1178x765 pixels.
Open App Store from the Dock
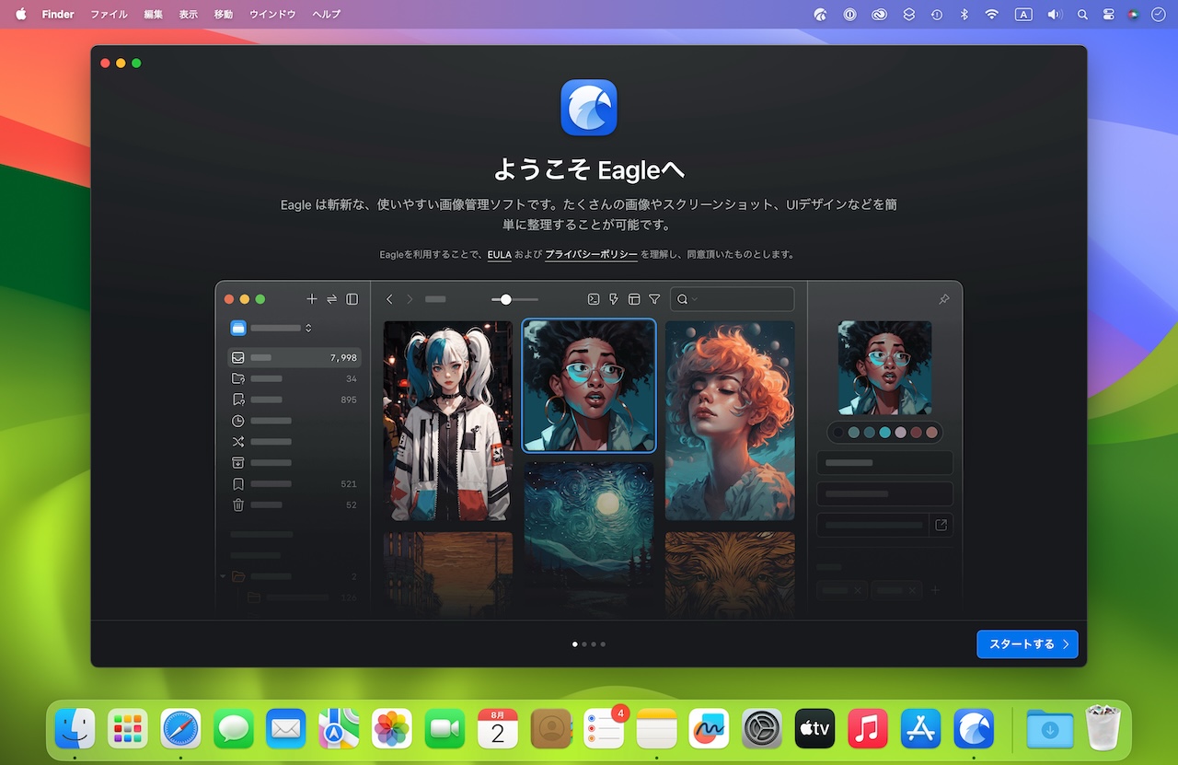pos(921,729)
